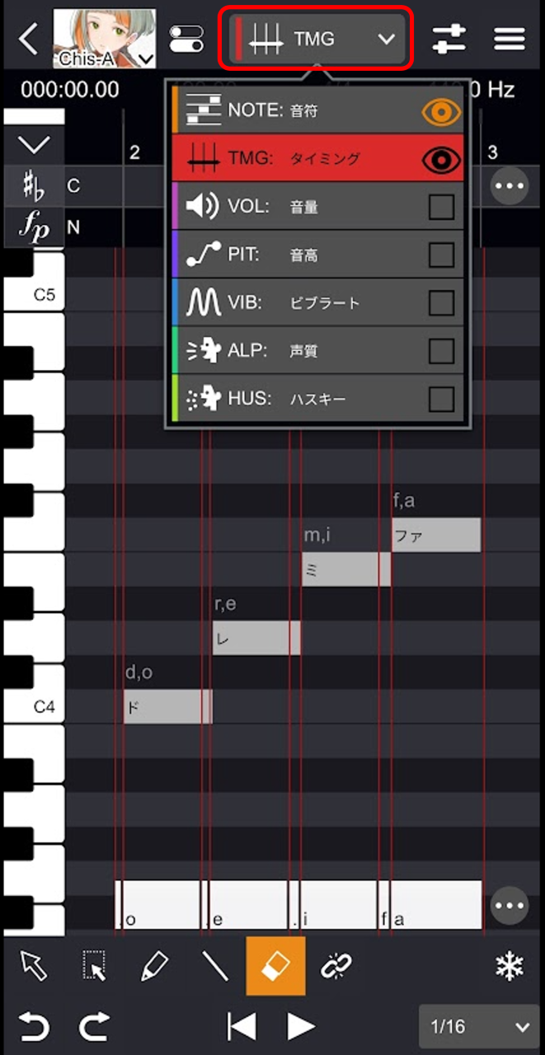Open the 1/16 quantize dropdown
Screen dimensions: 545x1055
[479, 1026]
